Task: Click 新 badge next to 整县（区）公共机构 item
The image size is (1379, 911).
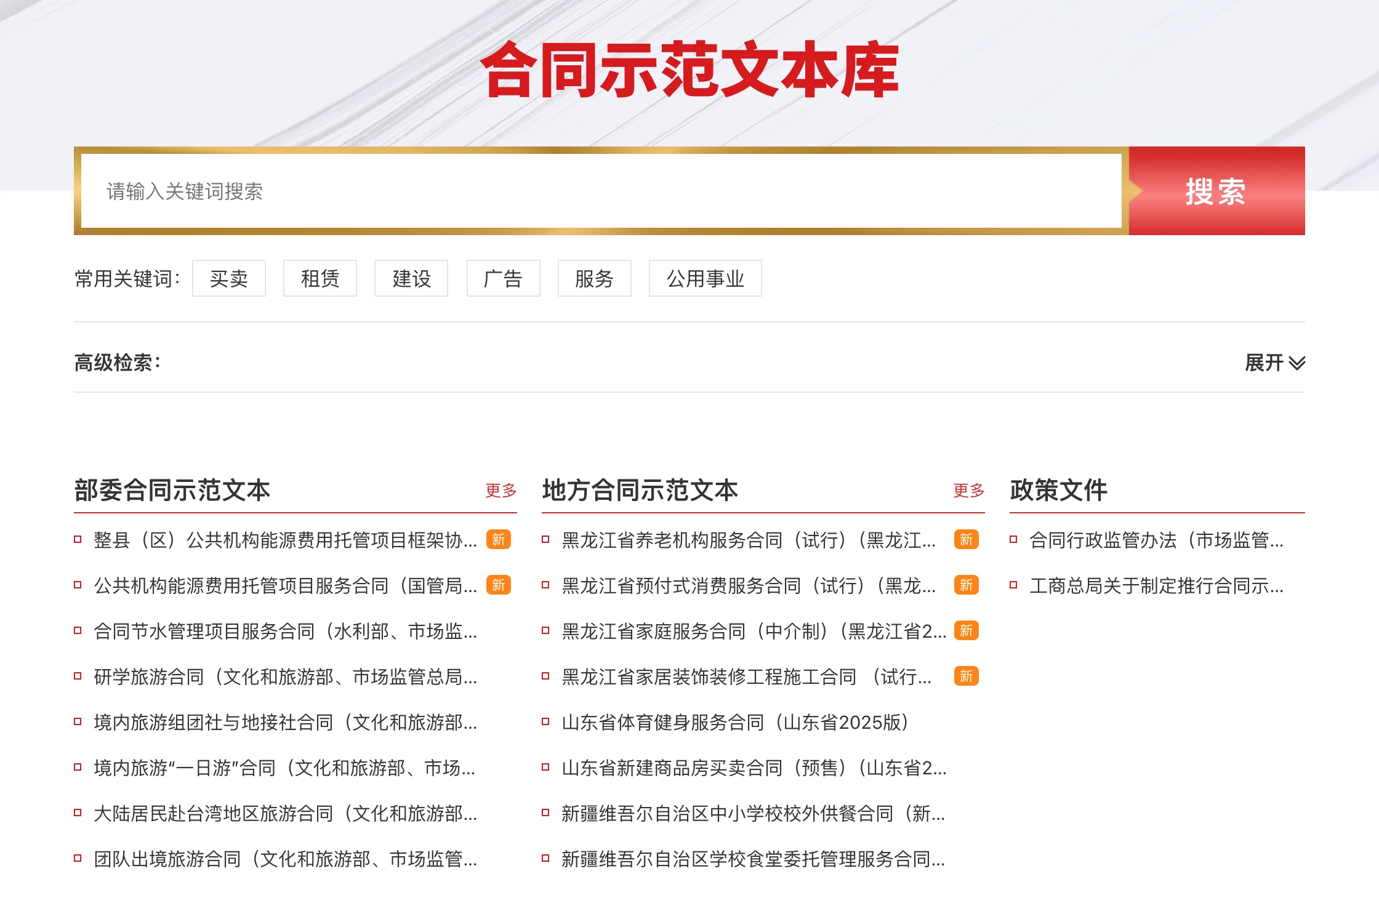Action: click(x=499, y=539)
